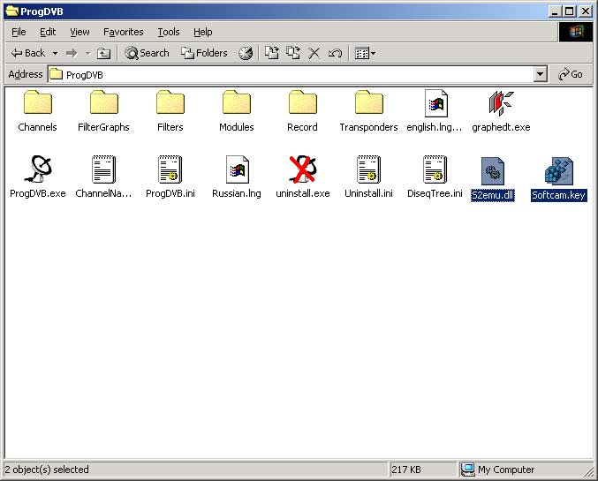Close the ProgDVB window
The height and width of the screenshot is (481, 598).
click(586, 11)
